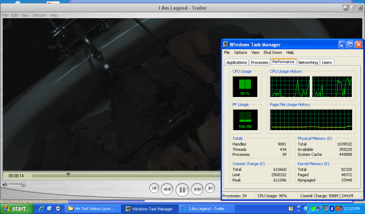The width and height of the screenshot is (365, 214).
Task: Click the Bluetooth tray icon
Action: click(332, 209)
